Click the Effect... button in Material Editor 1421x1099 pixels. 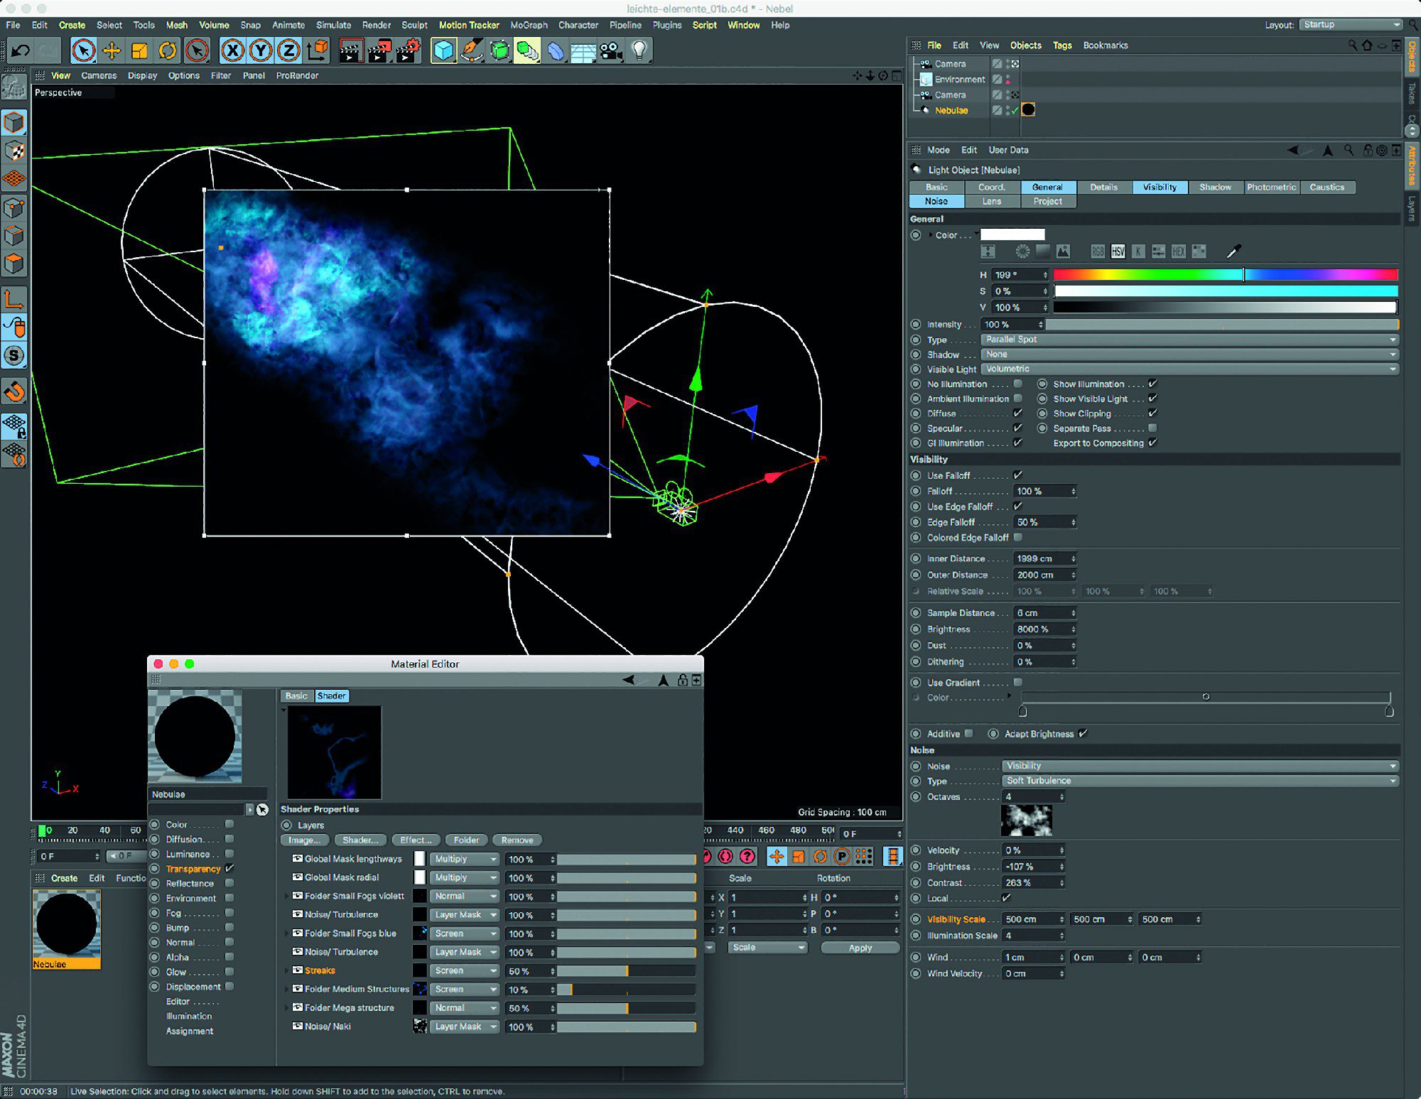click(x=415, y=840)
